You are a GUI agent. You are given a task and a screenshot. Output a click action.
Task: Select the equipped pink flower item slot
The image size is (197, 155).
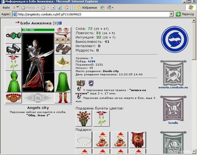click(x=13, y=62)
